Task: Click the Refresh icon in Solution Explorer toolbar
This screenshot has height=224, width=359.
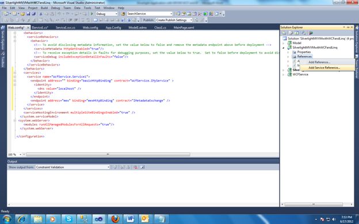Action: click(297, 33)
